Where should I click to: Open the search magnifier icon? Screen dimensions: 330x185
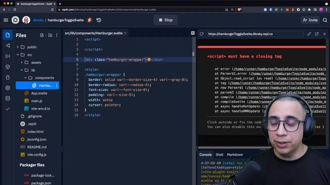point(325,20)
